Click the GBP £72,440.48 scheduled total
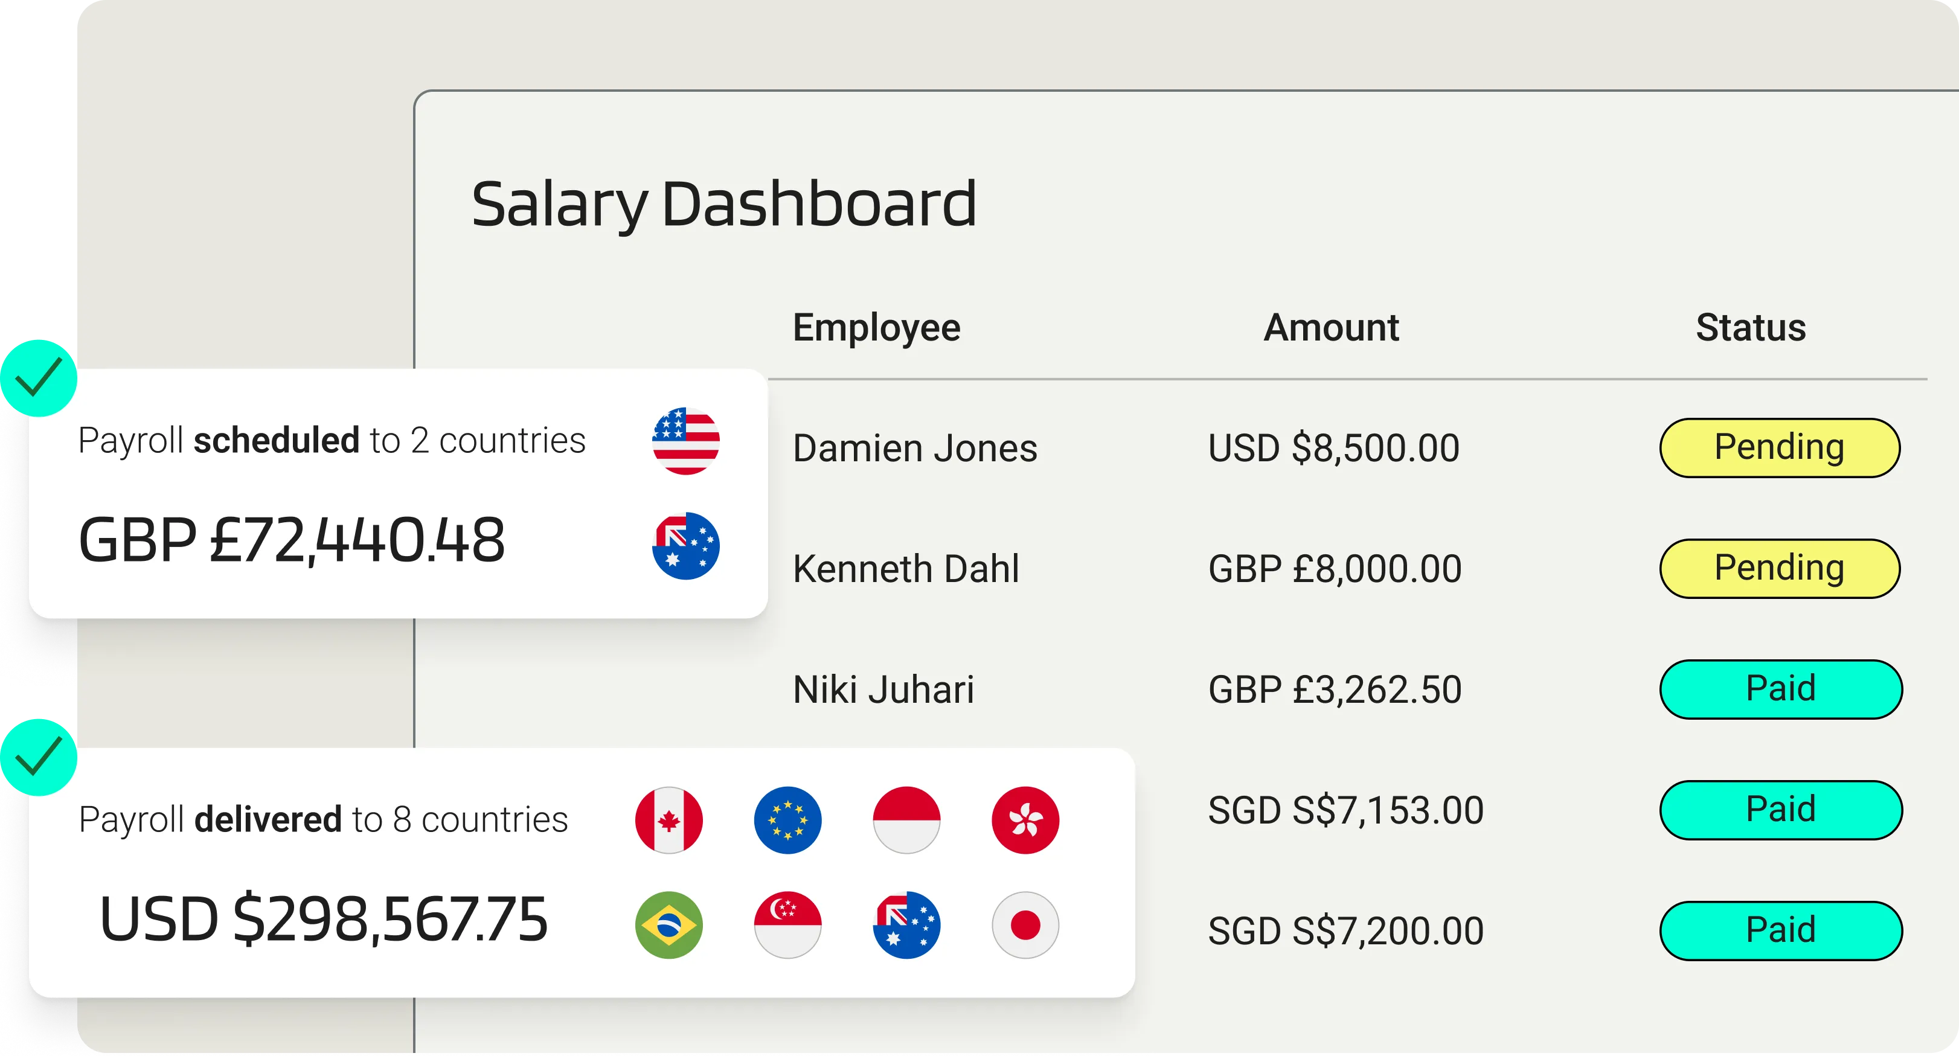 click(x=292, y=540)
